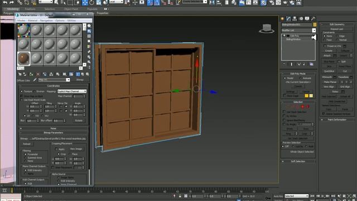
Task: Select the Place radio button
Action: point(70,154)
